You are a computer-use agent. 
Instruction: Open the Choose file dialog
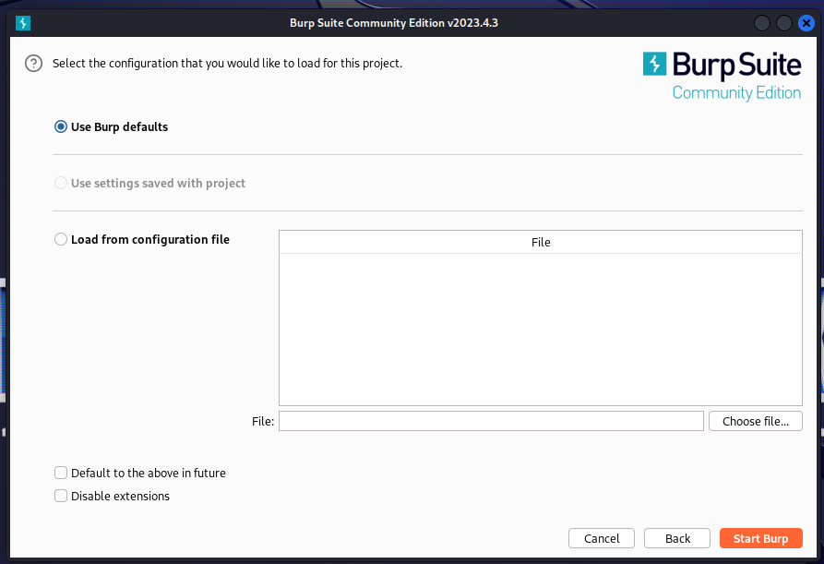coord(755,421)
